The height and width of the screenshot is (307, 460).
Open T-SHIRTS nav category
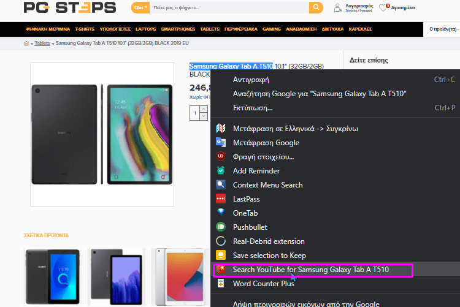tap(85, 29)
